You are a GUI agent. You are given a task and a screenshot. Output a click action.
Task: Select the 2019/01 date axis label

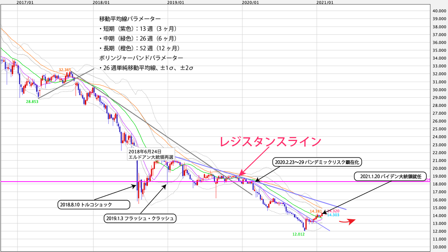176,2
